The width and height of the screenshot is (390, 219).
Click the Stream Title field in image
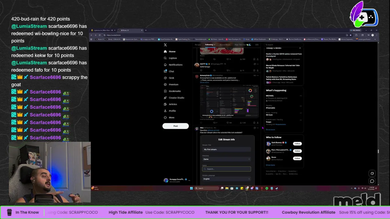(x=226, y=149)
